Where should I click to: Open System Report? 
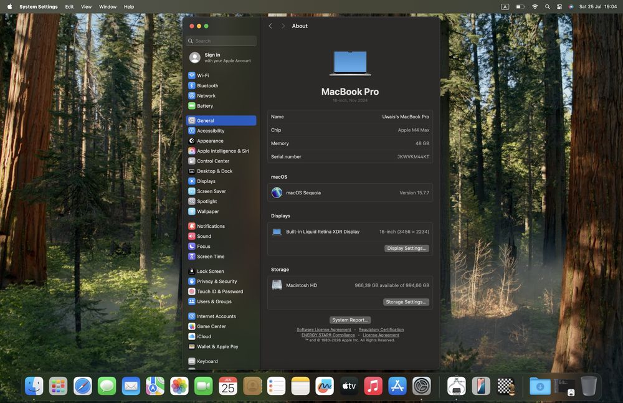coord(350,320)
